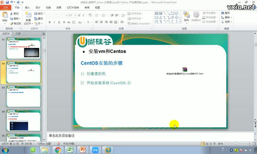257x154 pixels.
Task: Click the notes field 单击此处添加备注
Action: tap(150, 136)
